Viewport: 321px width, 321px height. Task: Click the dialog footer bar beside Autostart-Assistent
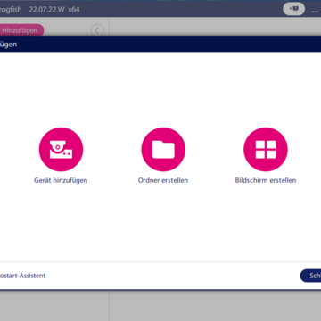coord(172,276)
